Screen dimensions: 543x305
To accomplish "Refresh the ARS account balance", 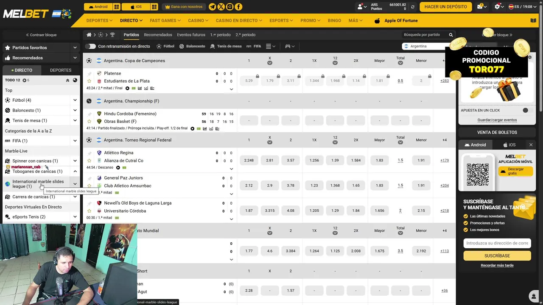I will coord(413,7).
